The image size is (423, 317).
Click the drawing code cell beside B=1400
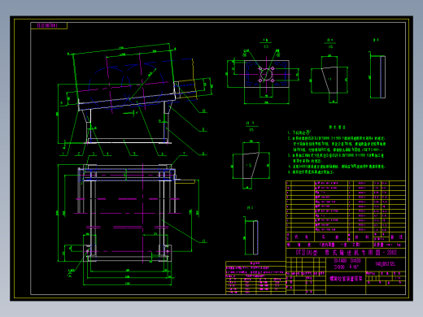(x=386, y=264)
